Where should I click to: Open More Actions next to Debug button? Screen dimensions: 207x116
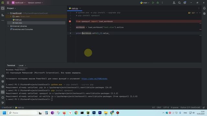click(162, 3)
